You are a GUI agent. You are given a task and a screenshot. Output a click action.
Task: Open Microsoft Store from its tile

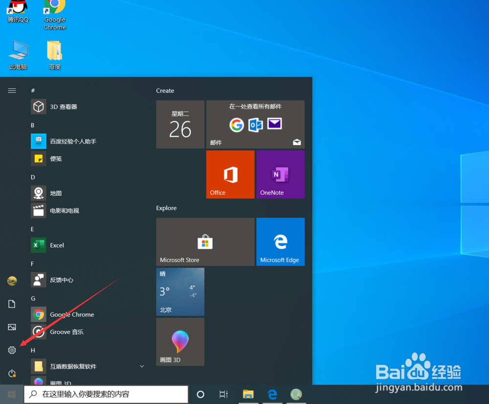(x=205, y=242)
